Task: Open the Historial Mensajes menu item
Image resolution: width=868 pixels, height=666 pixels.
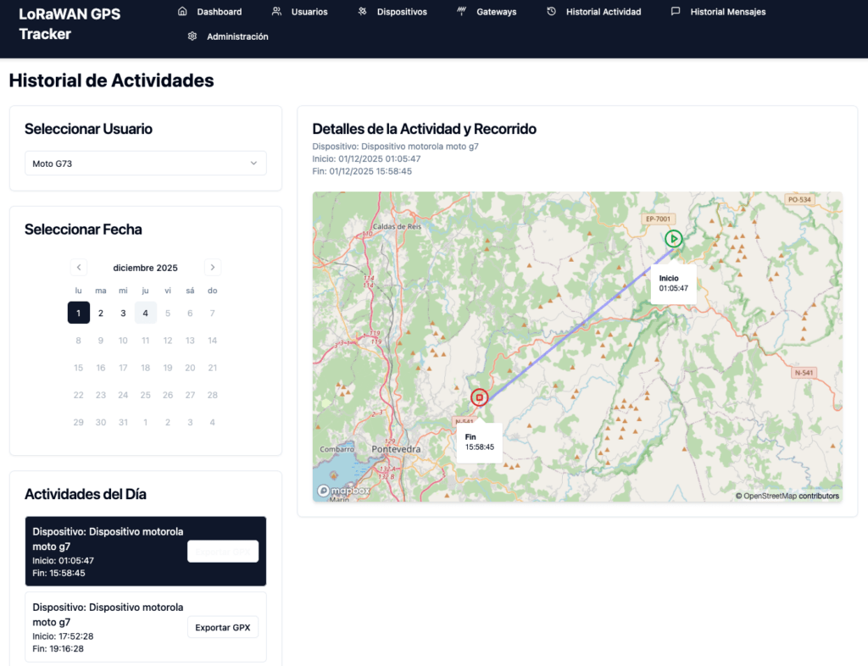Action: (x=727, y=12)
